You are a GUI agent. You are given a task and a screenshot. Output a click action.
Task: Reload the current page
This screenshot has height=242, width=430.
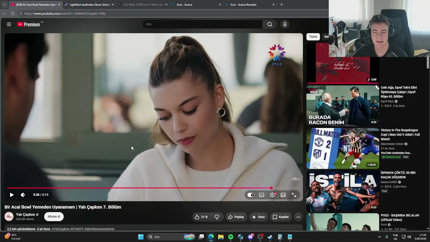(12, 13)
